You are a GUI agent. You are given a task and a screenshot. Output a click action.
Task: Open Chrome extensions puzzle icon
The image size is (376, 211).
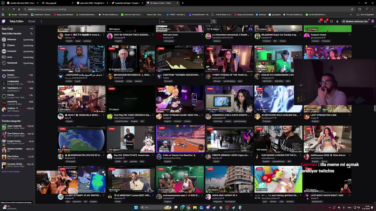pos(359,9)
